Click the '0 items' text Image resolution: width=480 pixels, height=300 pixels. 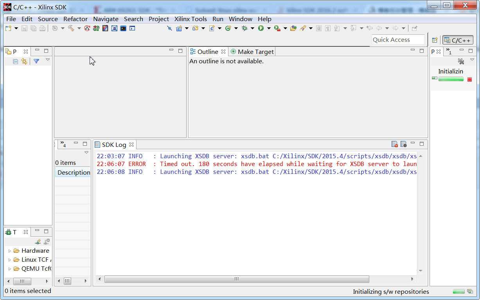coord(66,162)
